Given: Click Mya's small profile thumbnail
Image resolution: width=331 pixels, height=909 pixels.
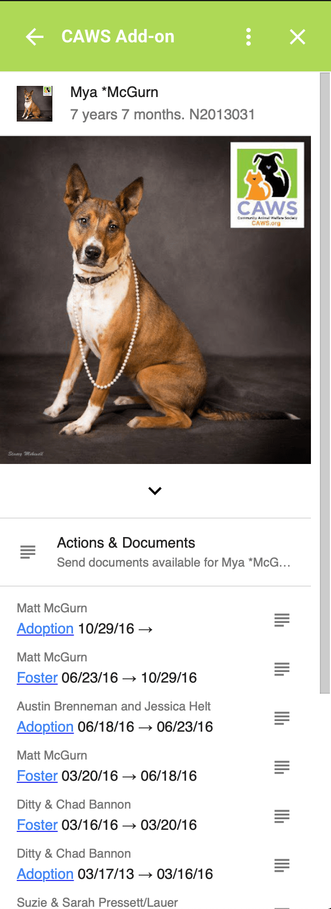Looking at the screenshot, I should (35, 104).
